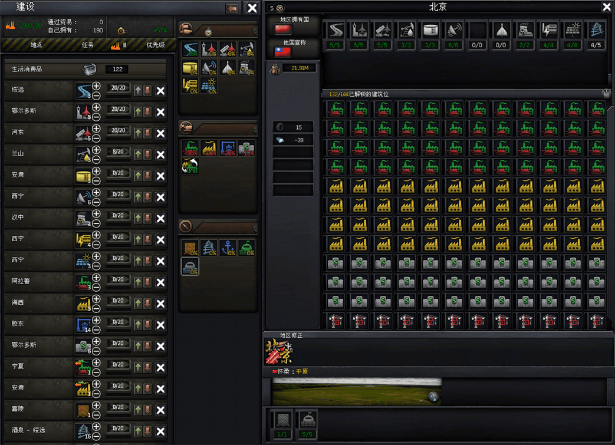Image resolution: width=615 pixels, height=445 pixels.
Task: Click the back arrow in the 建设 header
Action: pyautogui.click(x=232, y=8)
